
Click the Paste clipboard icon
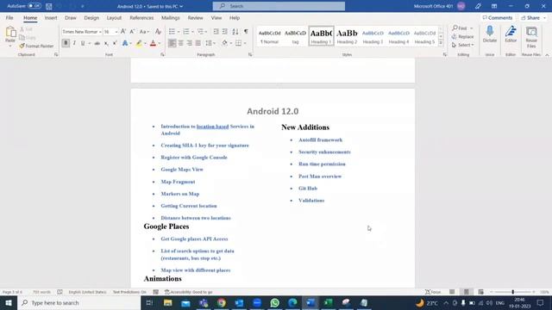(10, 33)
